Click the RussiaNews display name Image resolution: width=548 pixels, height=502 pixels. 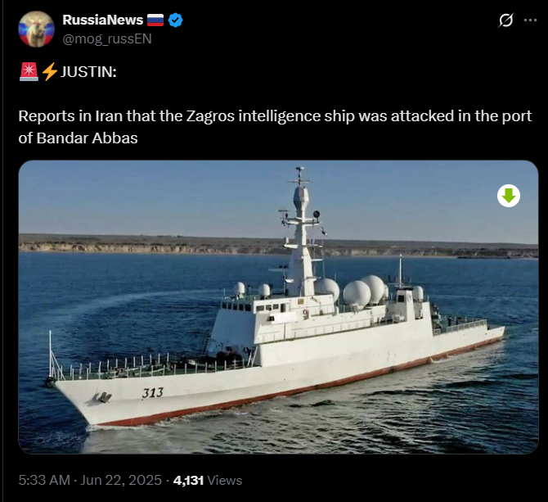[x=103, y=20]
